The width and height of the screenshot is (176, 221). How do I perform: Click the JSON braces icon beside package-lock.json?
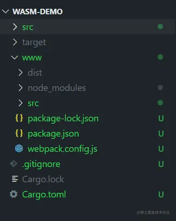[19, 118]
